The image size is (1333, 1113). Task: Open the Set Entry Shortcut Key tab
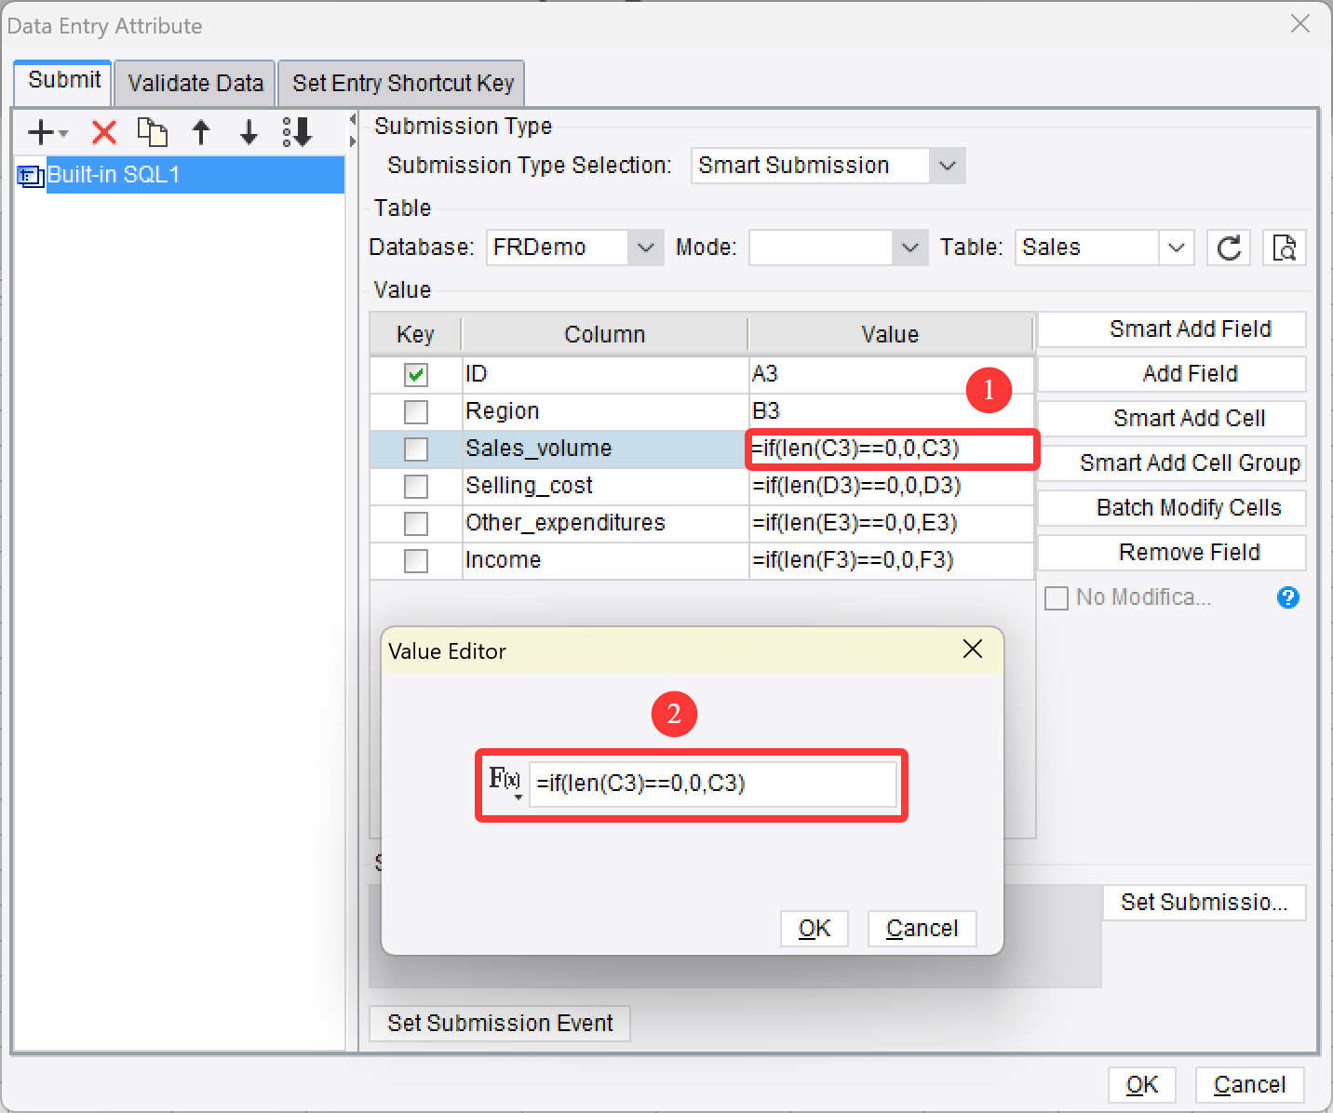[401, 83]
